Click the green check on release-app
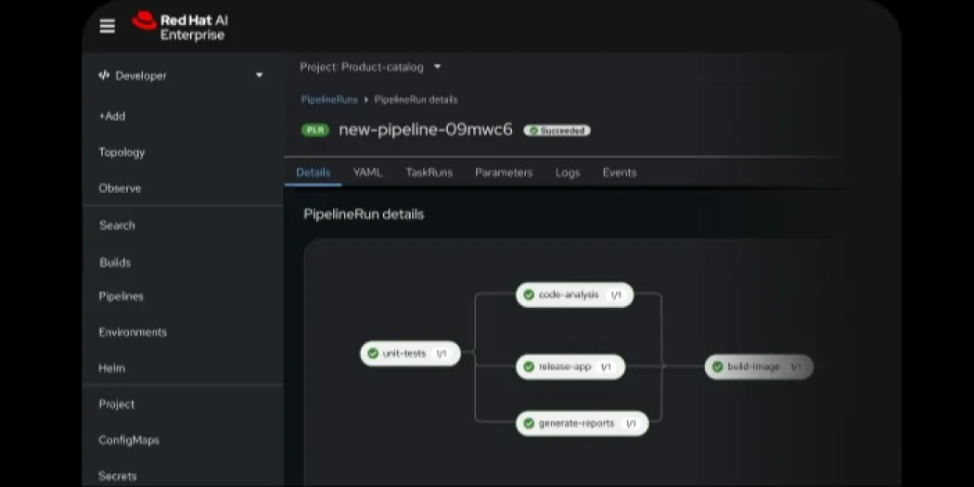 pyautogui.click(x=529, y=366)
